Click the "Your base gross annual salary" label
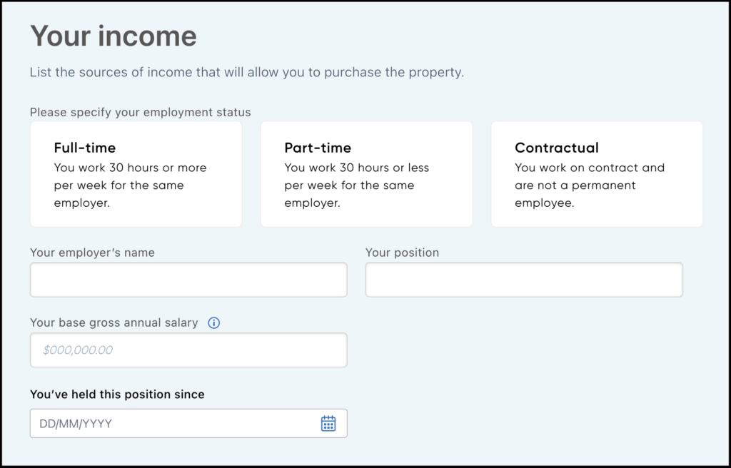Viewport: 731px width, 468px height. point(114,323)
